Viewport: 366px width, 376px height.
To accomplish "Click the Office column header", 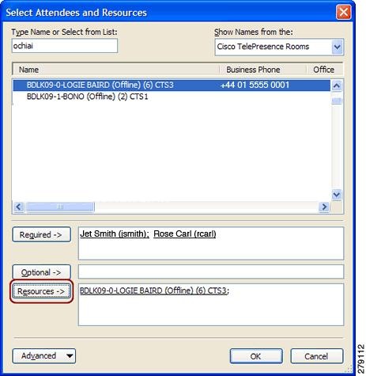I will point(325,70).
